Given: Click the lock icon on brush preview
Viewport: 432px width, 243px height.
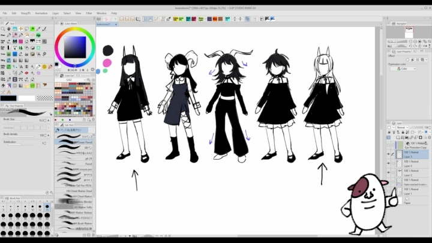Looking at the screenshot, I should (51, 114).
